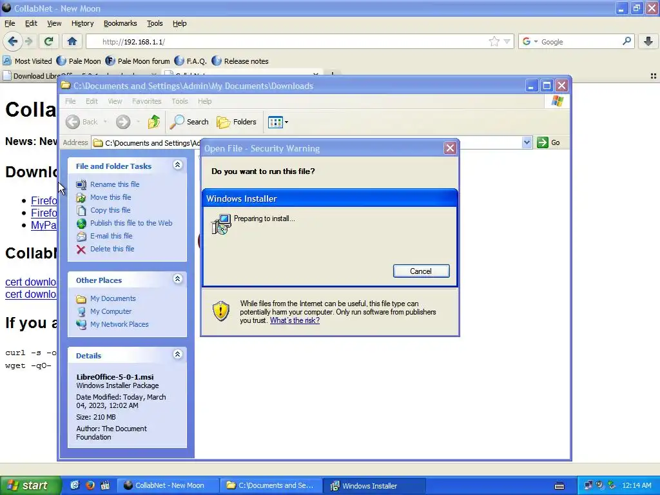Open the Back button history dropdown in Explorer
The width and height of the screenshot is (660, 495).
(105, 122)
